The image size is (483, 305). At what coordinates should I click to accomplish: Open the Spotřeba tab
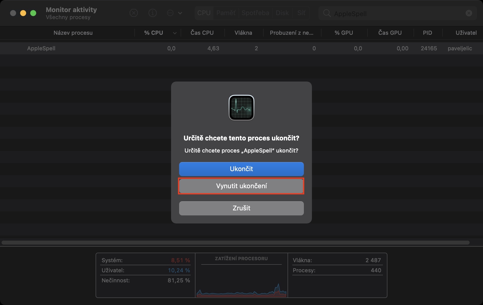pos(255,13)
